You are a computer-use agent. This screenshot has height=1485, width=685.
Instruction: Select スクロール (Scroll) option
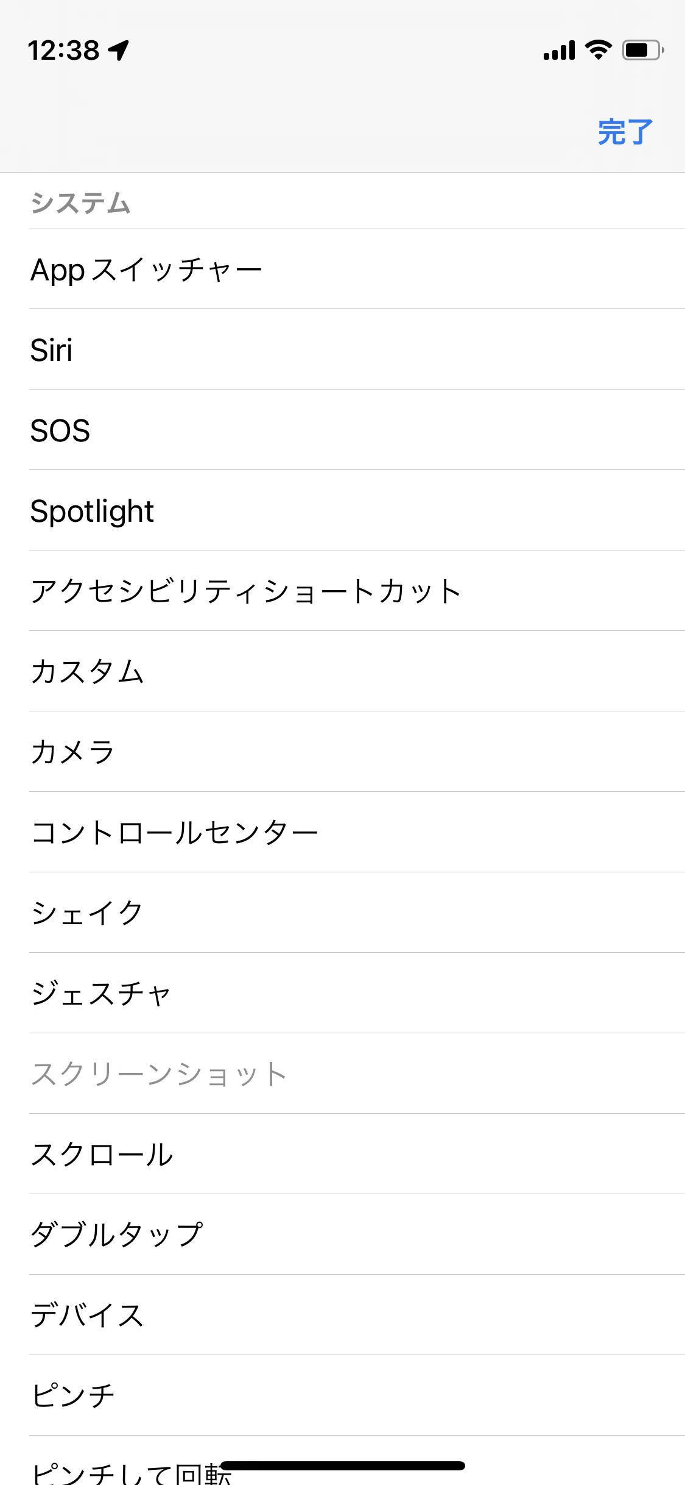tap(102, 1155)
